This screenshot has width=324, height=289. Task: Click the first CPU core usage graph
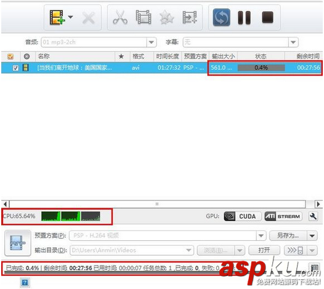pos(51,216)
